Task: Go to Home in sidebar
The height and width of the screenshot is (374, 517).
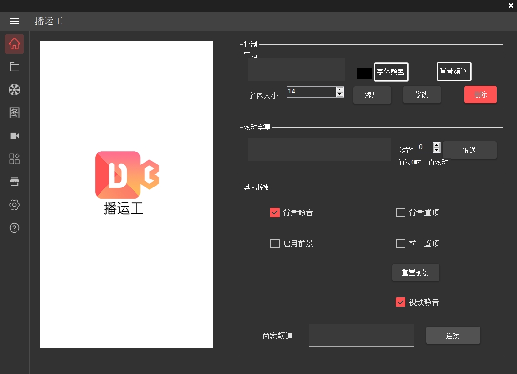Action: click(x=14, y=44)
